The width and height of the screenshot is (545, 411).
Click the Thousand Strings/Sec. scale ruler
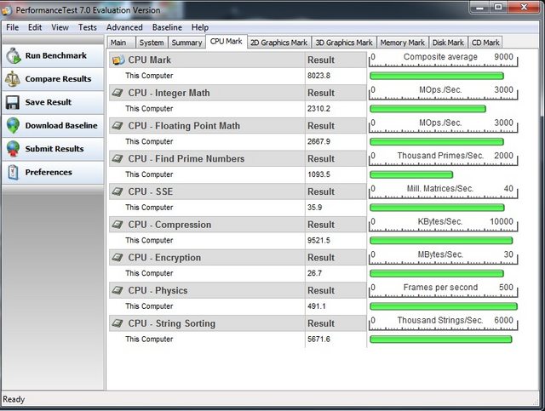[443, 323]
